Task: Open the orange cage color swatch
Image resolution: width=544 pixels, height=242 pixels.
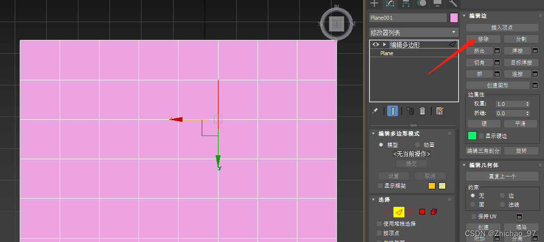Action: tap(432, 186)
